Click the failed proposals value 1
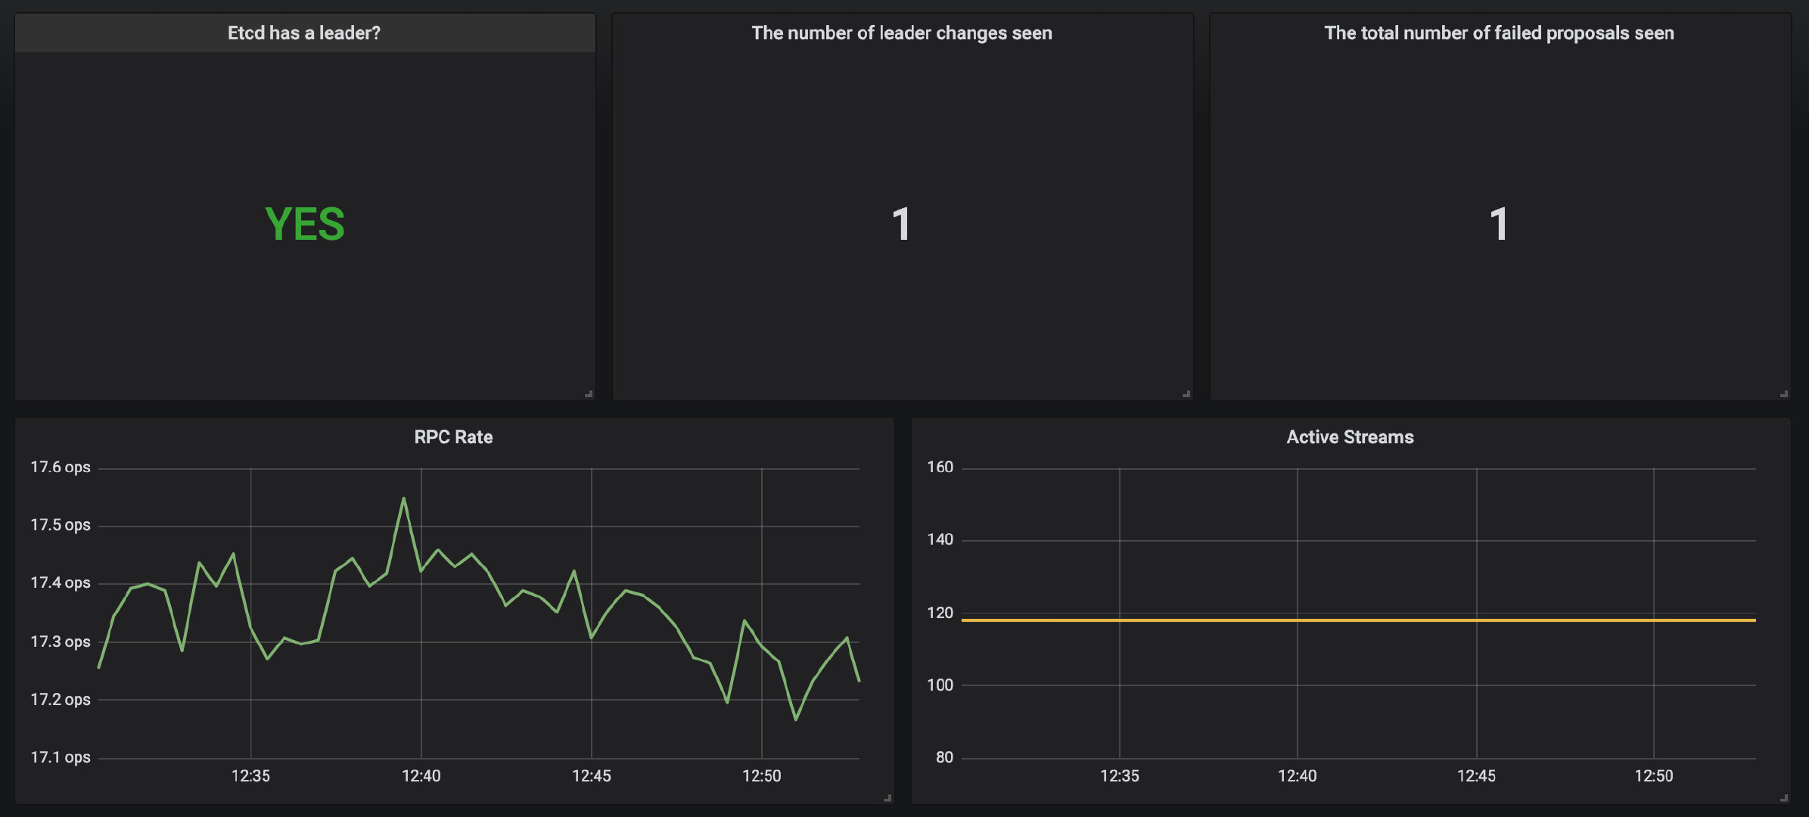The image size is (1809, 817). point(1499,225)
